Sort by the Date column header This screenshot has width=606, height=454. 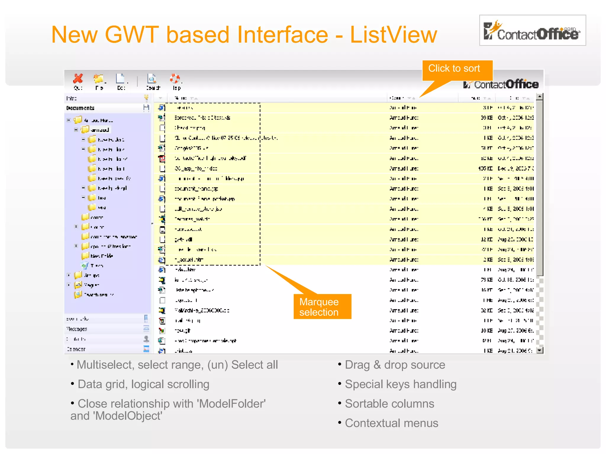pos(515,98)
